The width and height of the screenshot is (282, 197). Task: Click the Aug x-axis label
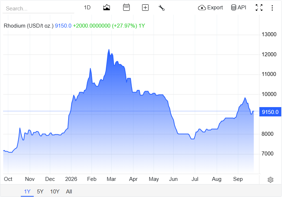pyautogui.click(x=217, y=179)
